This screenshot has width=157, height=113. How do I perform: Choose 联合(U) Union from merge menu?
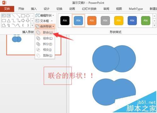click(x=45, y=33)
